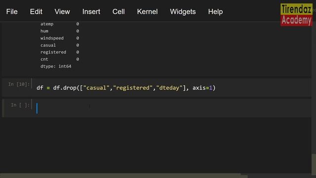Click the "dteday" string in the code

coord(169,88)
